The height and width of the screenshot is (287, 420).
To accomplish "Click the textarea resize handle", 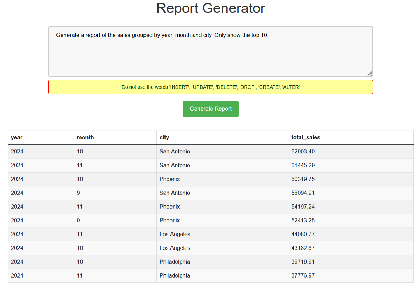I will pos(370,73).
